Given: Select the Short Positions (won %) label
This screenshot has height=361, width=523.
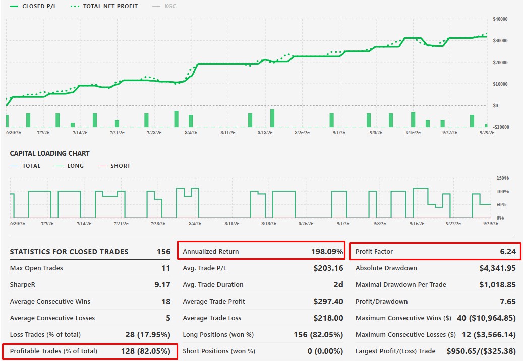Looking at the screenshot, I should coord(219,351).
